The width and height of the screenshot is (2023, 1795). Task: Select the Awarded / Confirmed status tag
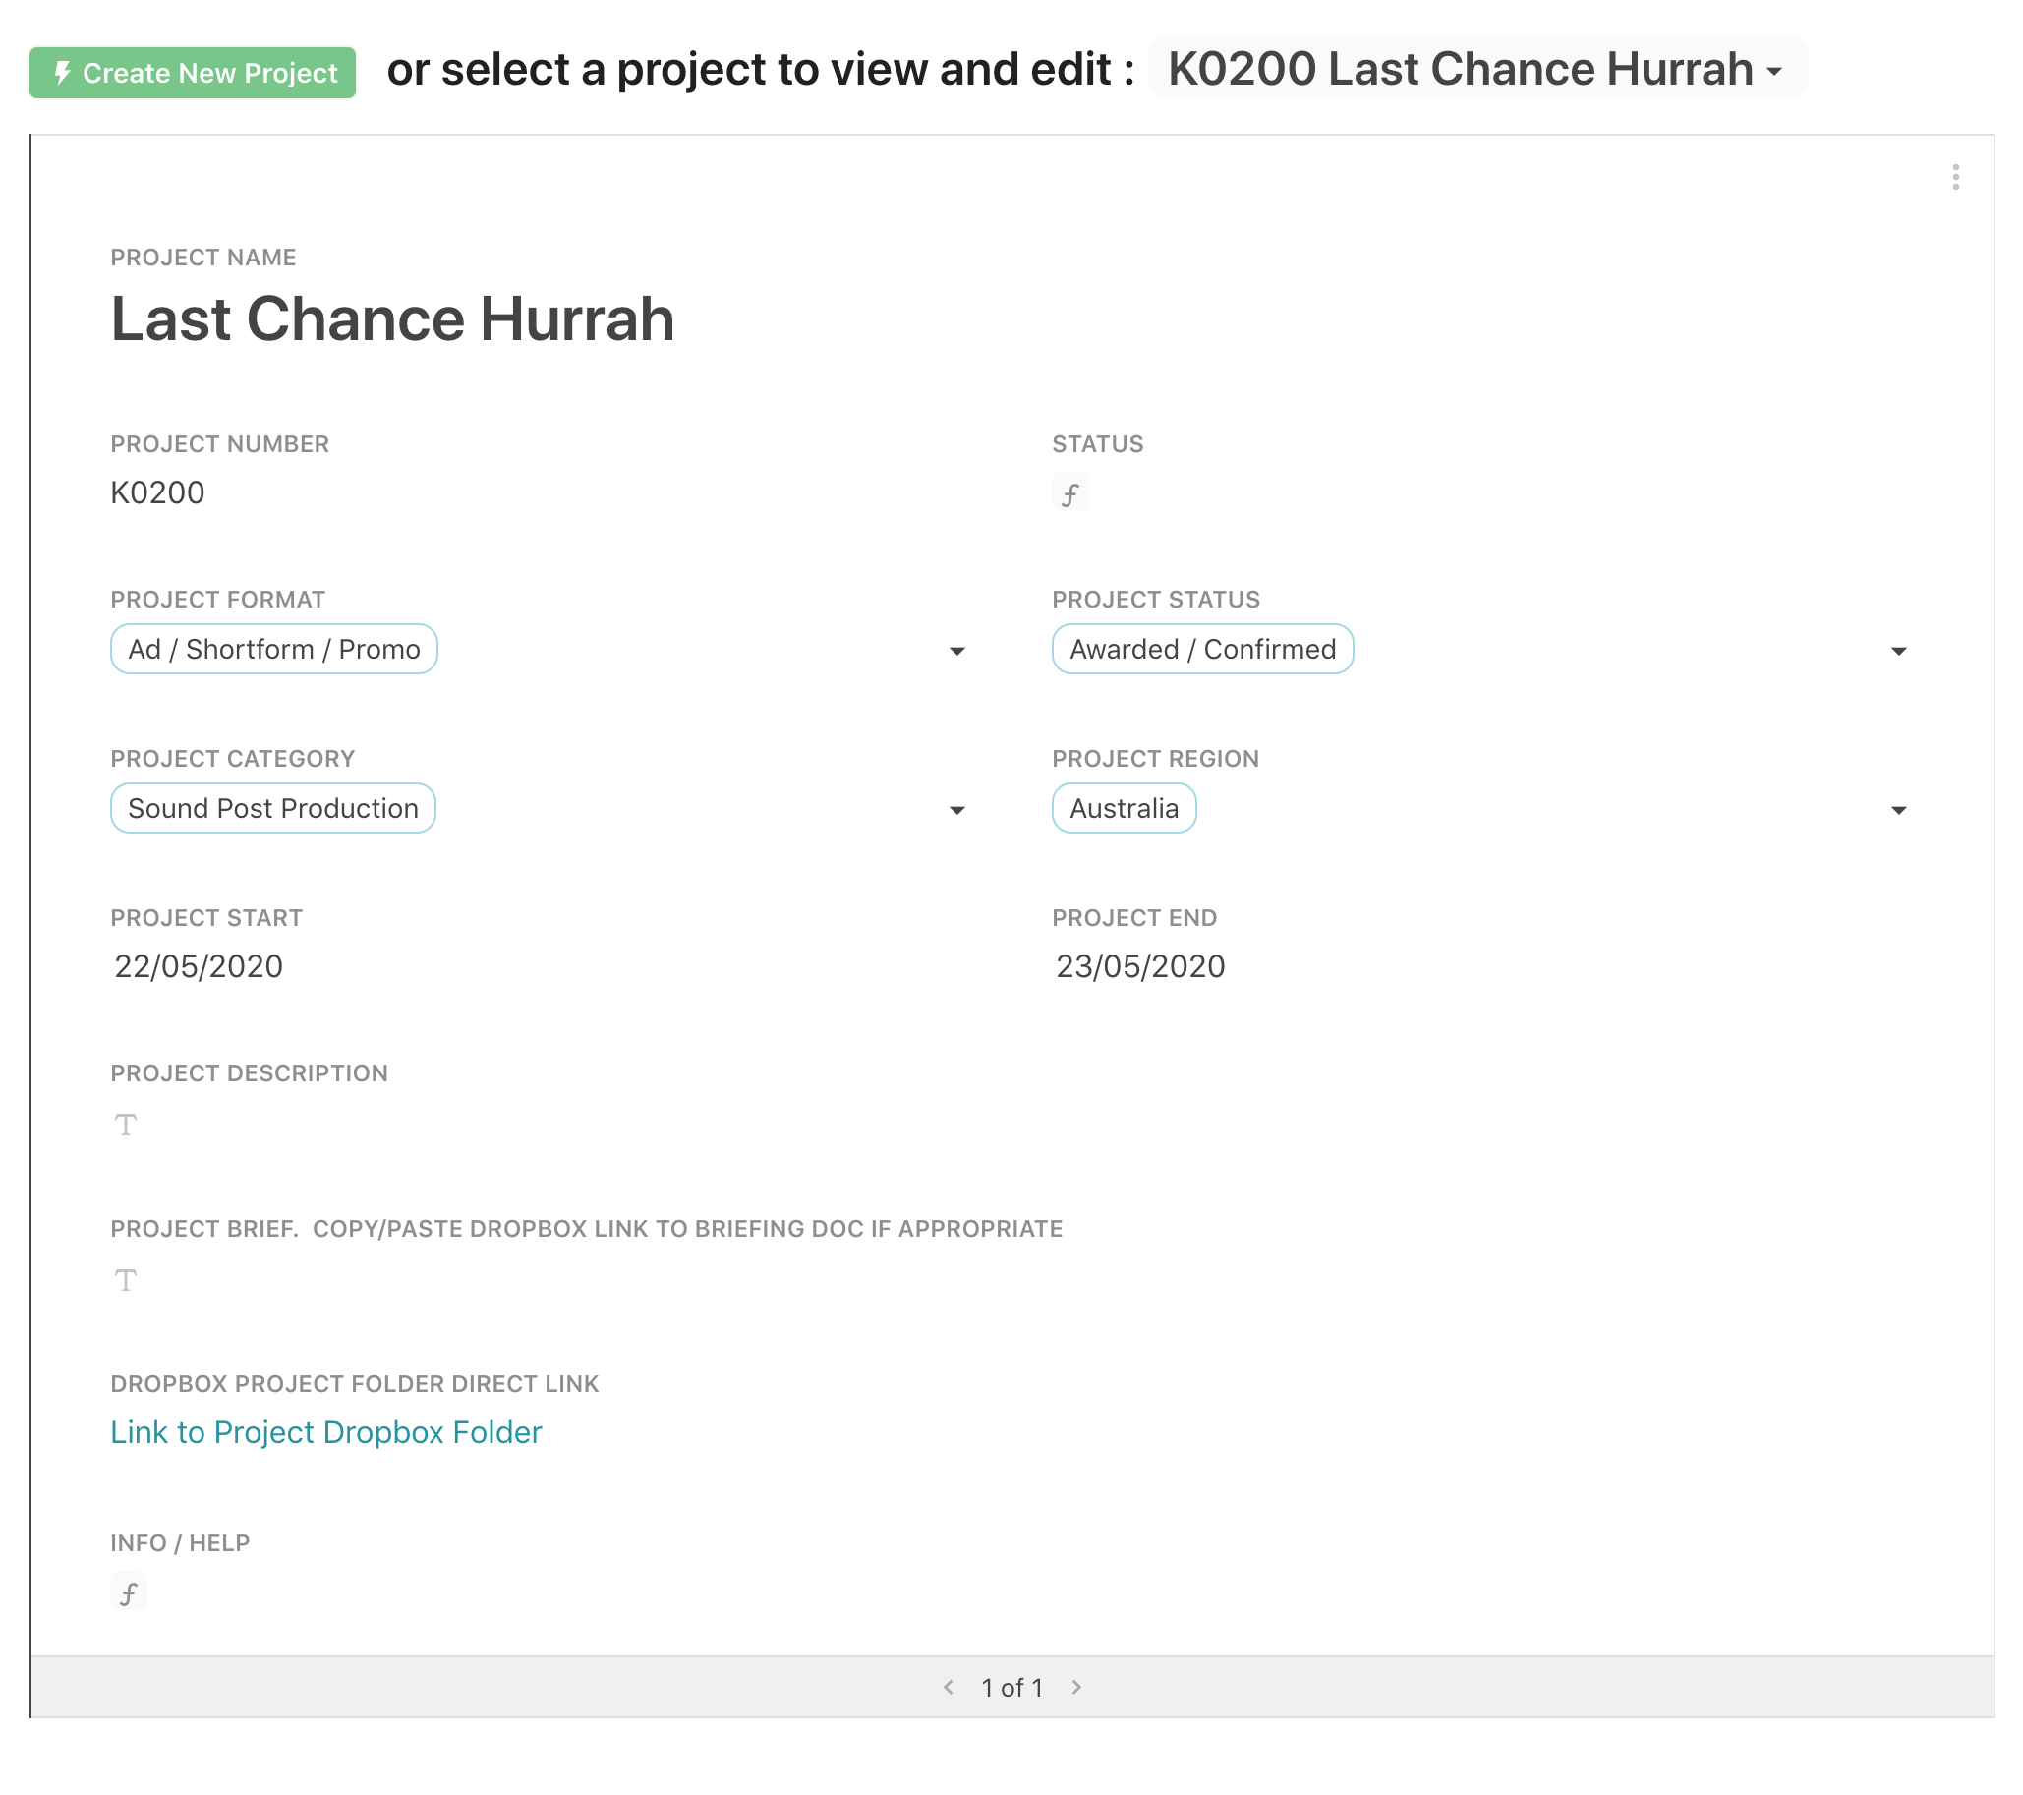[1201, 649]
